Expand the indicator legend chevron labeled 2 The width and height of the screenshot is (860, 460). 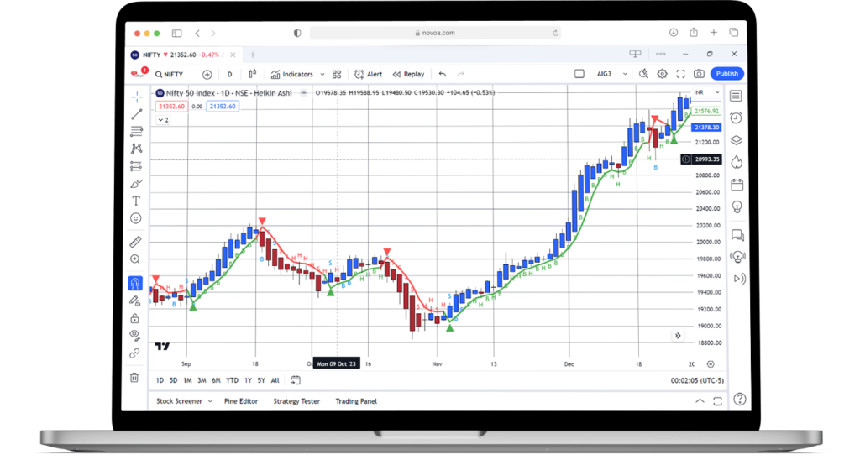click(x=164, y=119)
